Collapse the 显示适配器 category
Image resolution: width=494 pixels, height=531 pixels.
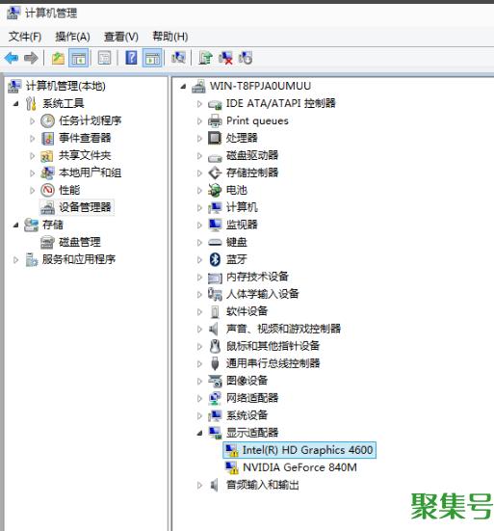(199, 433)
